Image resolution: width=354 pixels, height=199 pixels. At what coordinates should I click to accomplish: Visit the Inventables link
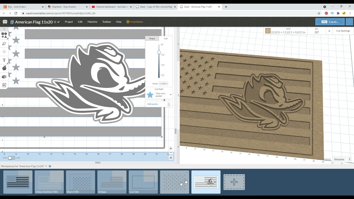135,22
